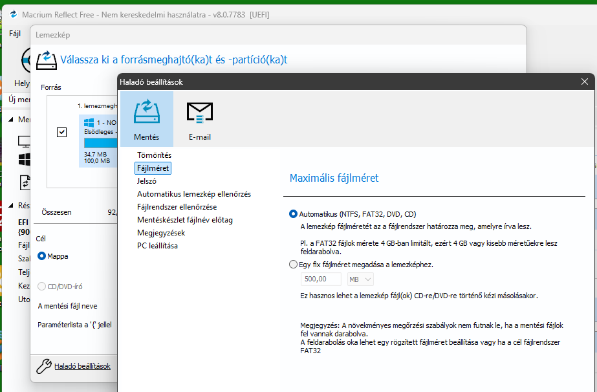Click the partition 1 usage bar

pyautogui.click(x=100, y=143)
